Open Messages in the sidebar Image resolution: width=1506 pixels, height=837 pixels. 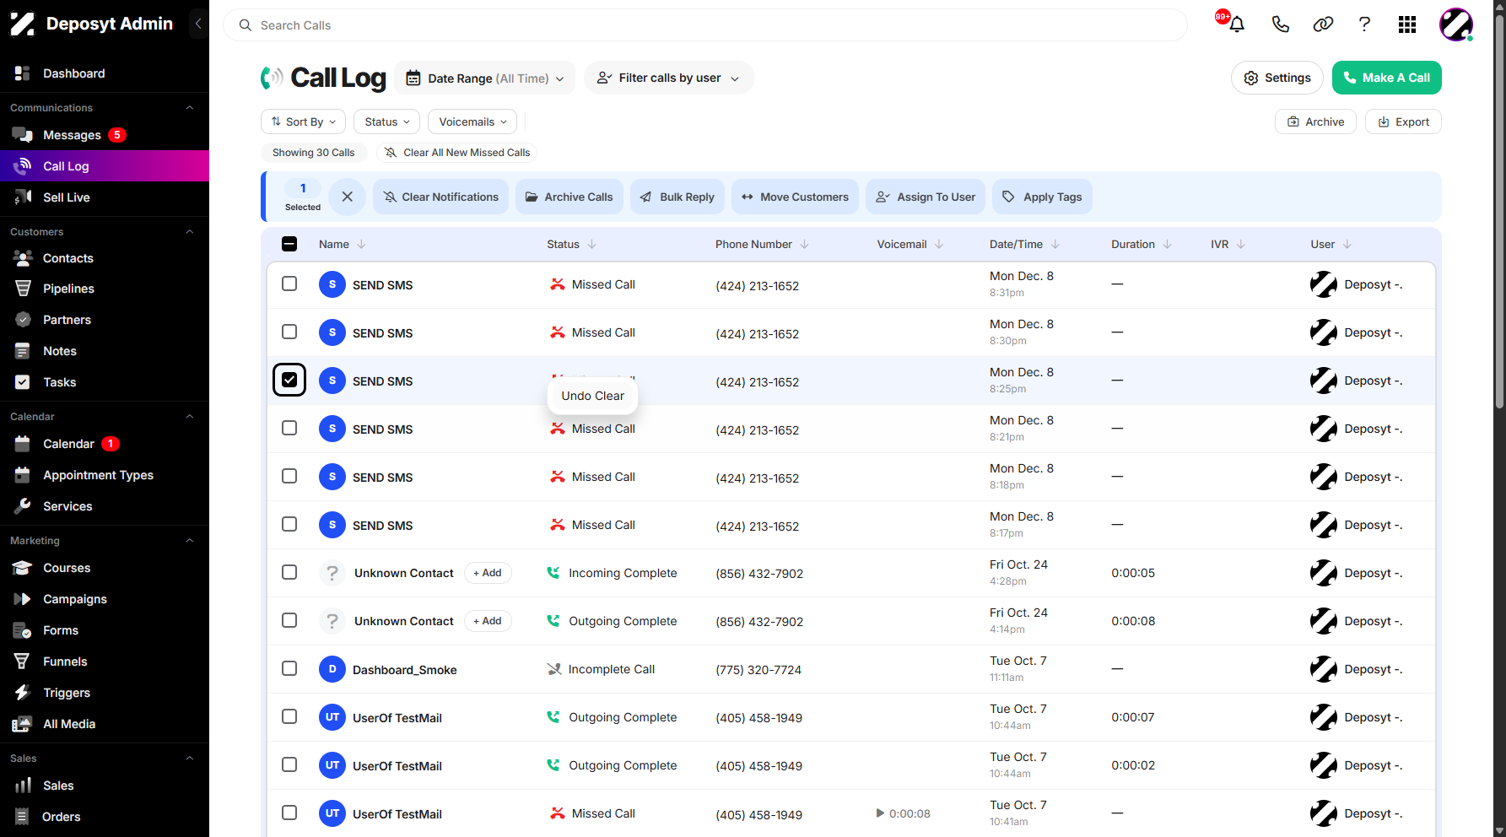(72, 135)
